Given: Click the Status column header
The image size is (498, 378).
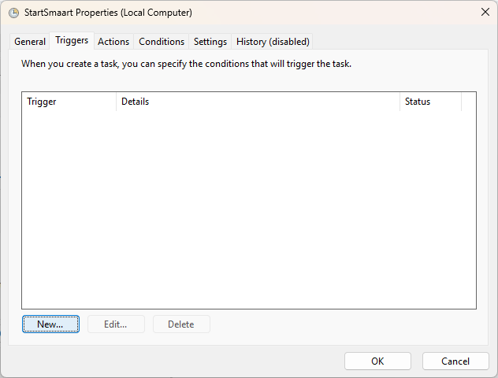Looking at the screenshot, I should (430, 102).
